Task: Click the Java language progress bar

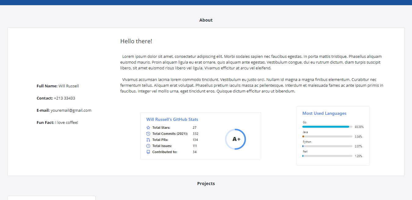Action: (327, 136)
